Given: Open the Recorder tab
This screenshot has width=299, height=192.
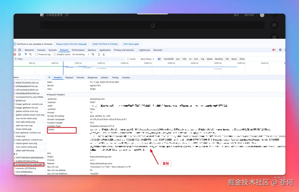Looking at the screenshot, I should point(158,50).
